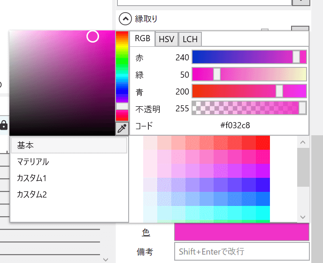Select the RGB tab
This screenshot has width=323, height=263.
[143, 39]
